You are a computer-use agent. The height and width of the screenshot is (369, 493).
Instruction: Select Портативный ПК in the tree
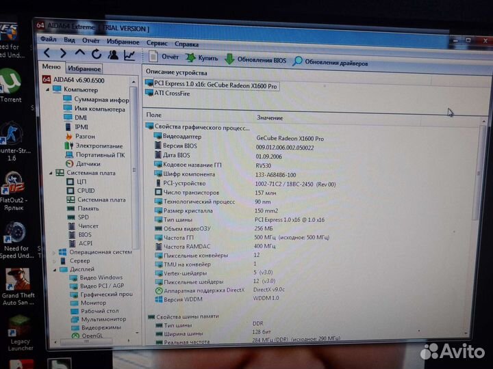(95, 155)
